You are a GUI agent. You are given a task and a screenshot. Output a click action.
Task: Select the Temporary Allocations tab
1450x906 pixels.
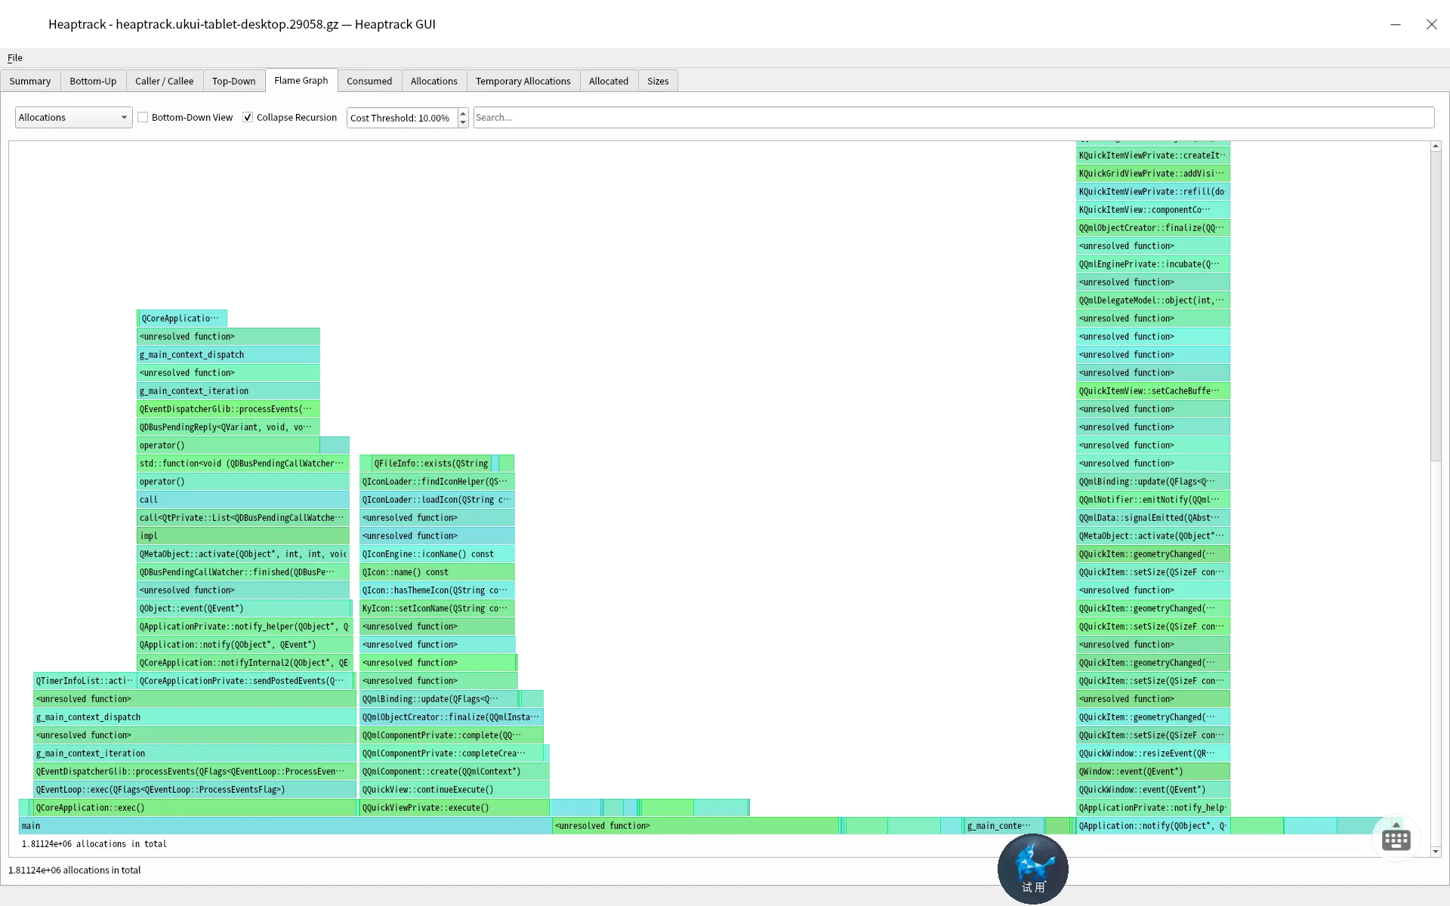coord(523,81)
